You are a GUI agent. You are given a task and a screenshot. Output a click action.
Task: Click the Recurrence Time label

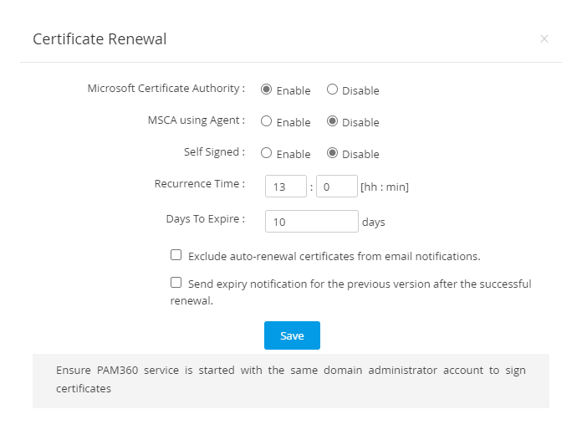pos(199,183)
